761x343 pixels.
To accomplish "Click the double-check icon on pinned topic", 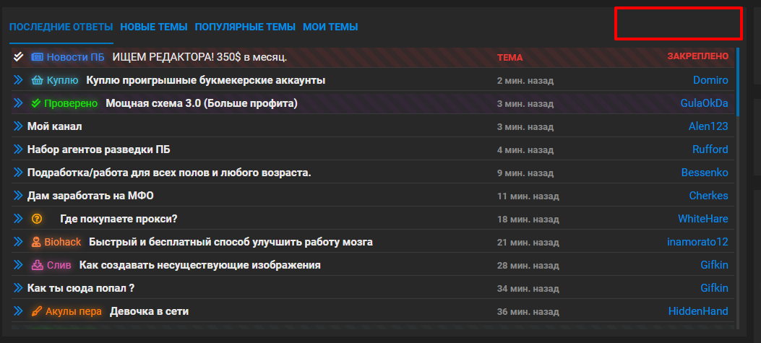I will (18, 57).
